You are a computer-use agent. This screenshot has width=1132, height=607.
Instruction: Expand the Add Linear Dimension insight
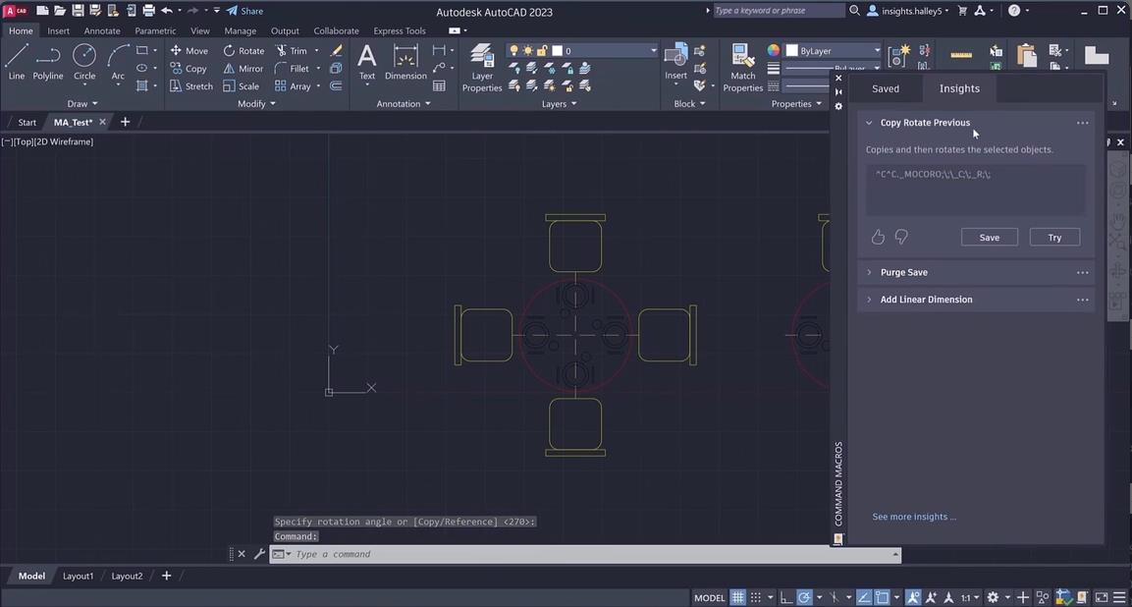(x=869, y=300)
